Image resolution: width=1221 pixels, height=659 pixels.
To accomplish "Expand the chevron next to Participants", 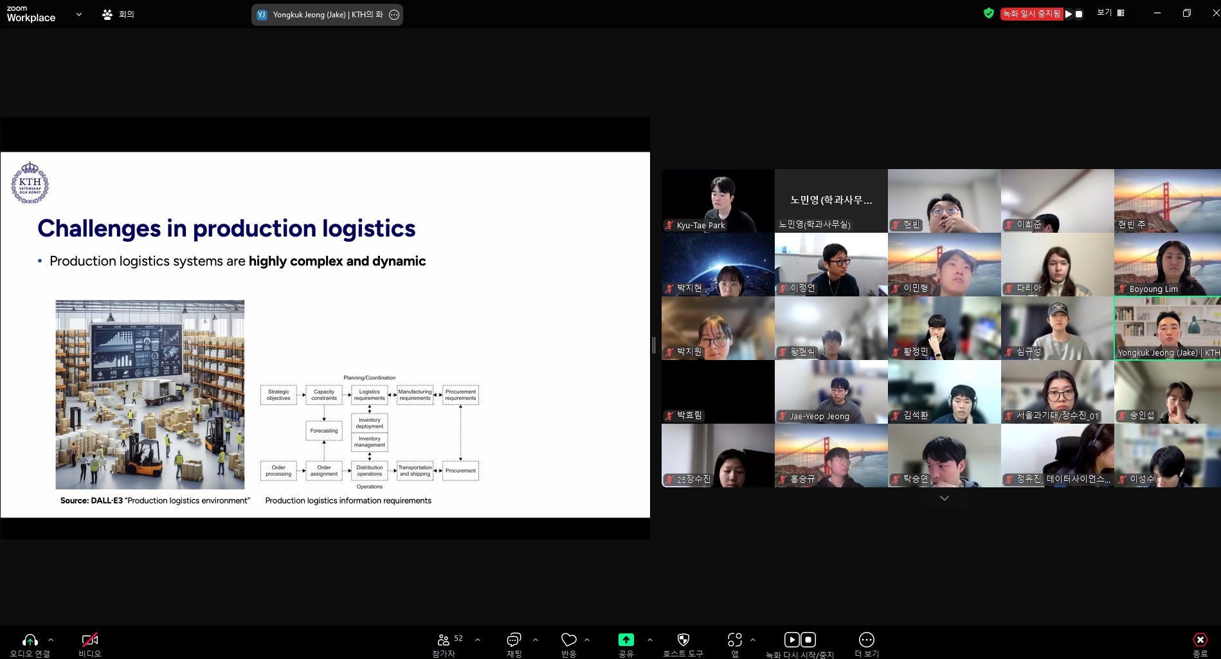I will coord(477,640).
